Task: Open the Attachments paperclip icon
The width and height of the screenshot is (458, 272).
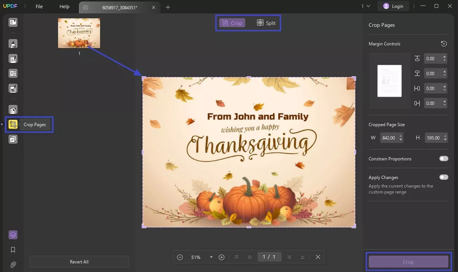Action: tap(13, 265)
